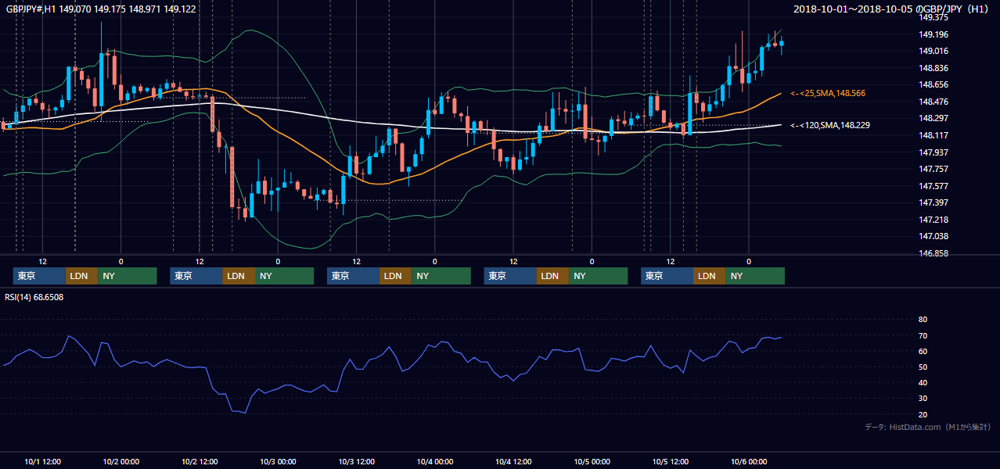Viewport: 1000px width, 469px height.
Task: Click price axis label 146.858
Action: click(x=933, y=253)
